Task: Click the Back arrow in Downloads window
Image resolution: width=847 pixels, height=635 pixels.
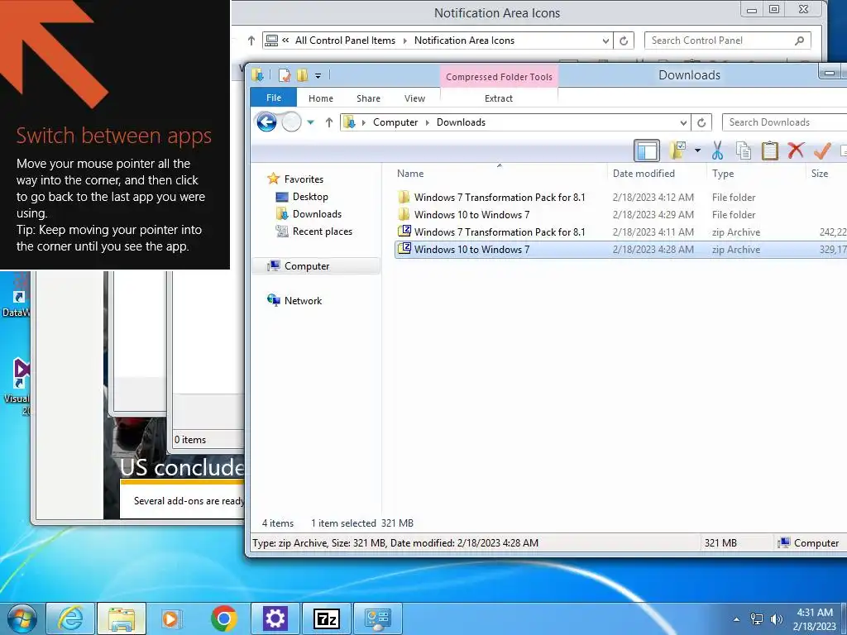Action: click(266, 122)
